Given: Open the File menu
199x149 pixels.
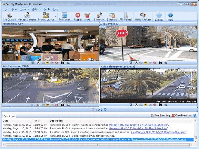Looking at the screenshot, I should point(6,9).
